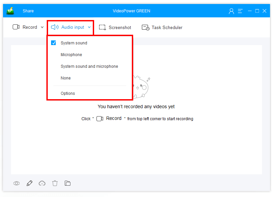Viewport: 274px width, 197px height.
Task: Click the trash delete icon
Action: (55, 183)
